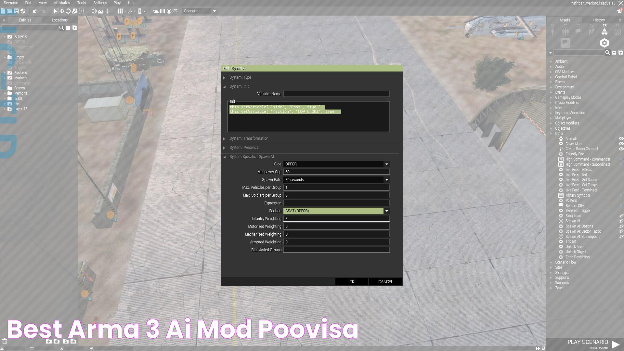Screen dimensions: 624x351
Task: Click the OK button to confirm
Action: [351, 281]
